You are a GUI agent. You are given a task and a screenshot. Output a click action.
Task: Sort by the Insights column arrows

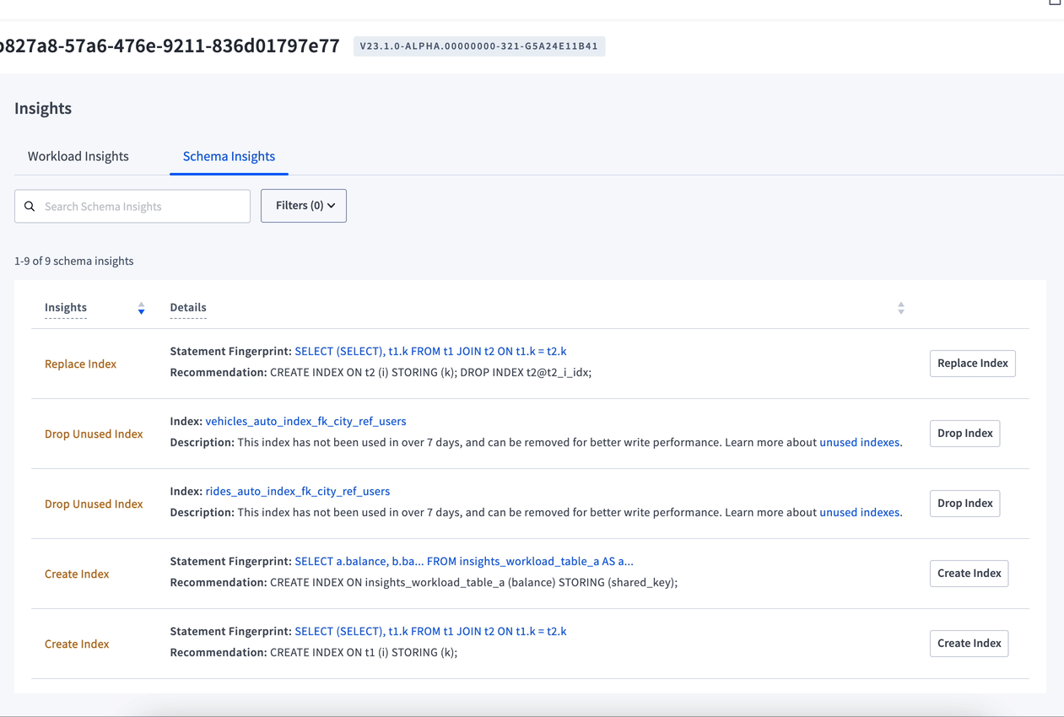coord(141,309)
